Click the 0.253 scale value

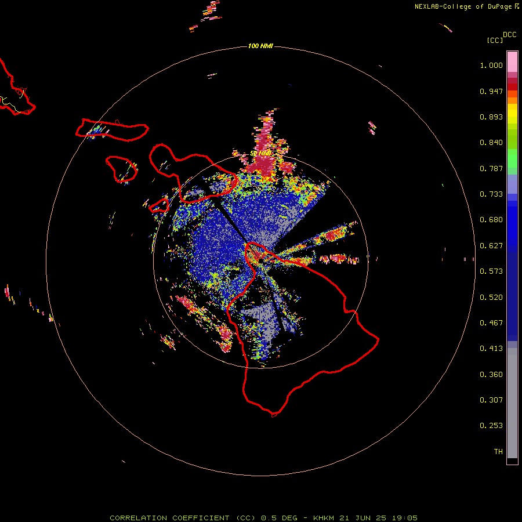click(x=491, y=426)
